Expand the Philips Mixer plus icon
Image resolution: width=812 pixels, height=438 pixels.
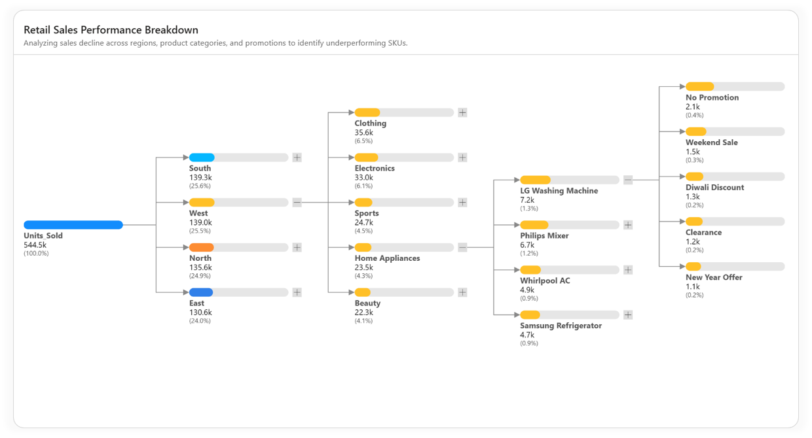click(x=628, y=225)
